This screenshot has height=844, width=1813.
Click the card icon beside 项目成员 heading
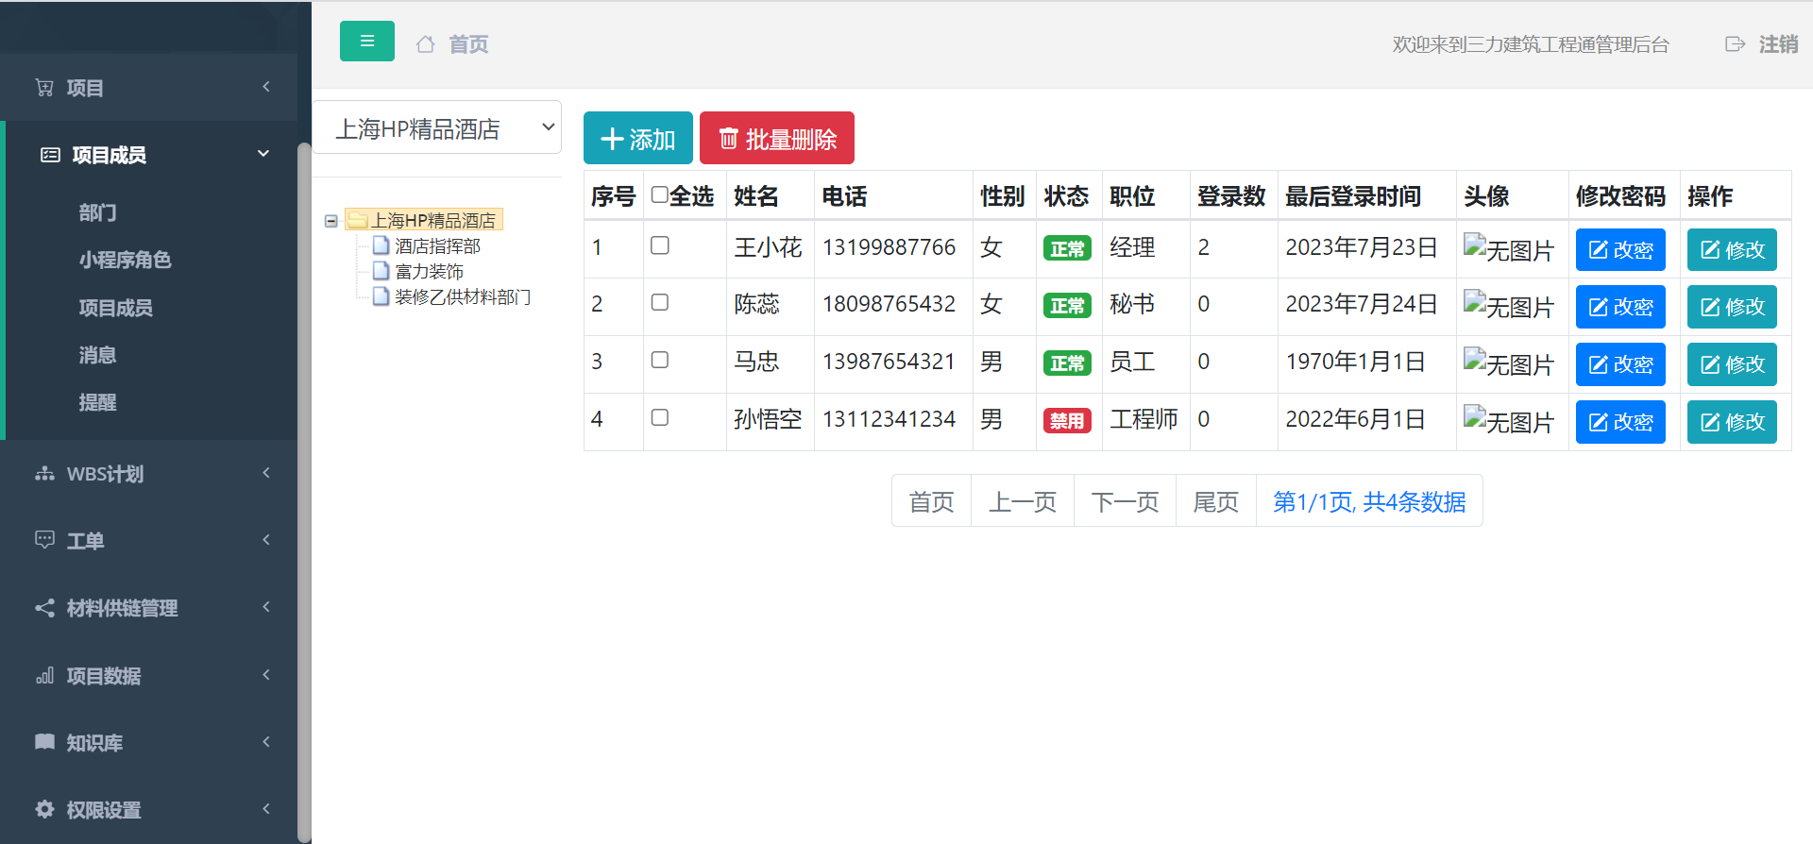[50, 155]
